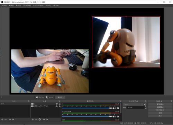Open the scene transition properties gear
The image size is (173, 125).
tap(145, 105)
